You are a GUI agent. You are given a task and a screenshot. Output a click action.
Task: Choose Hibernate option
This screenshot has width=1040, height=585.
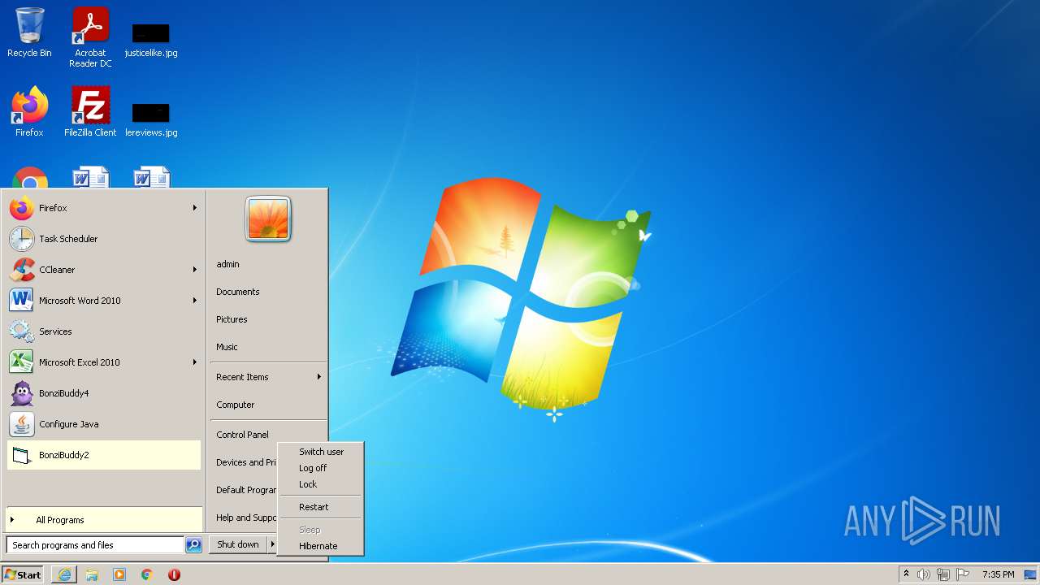pos(321,546)
